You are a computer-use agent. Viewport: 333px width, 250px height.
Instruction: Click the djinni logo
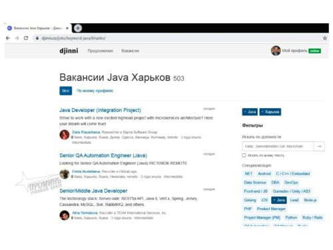pyautogui.click(x=69, y=51)
